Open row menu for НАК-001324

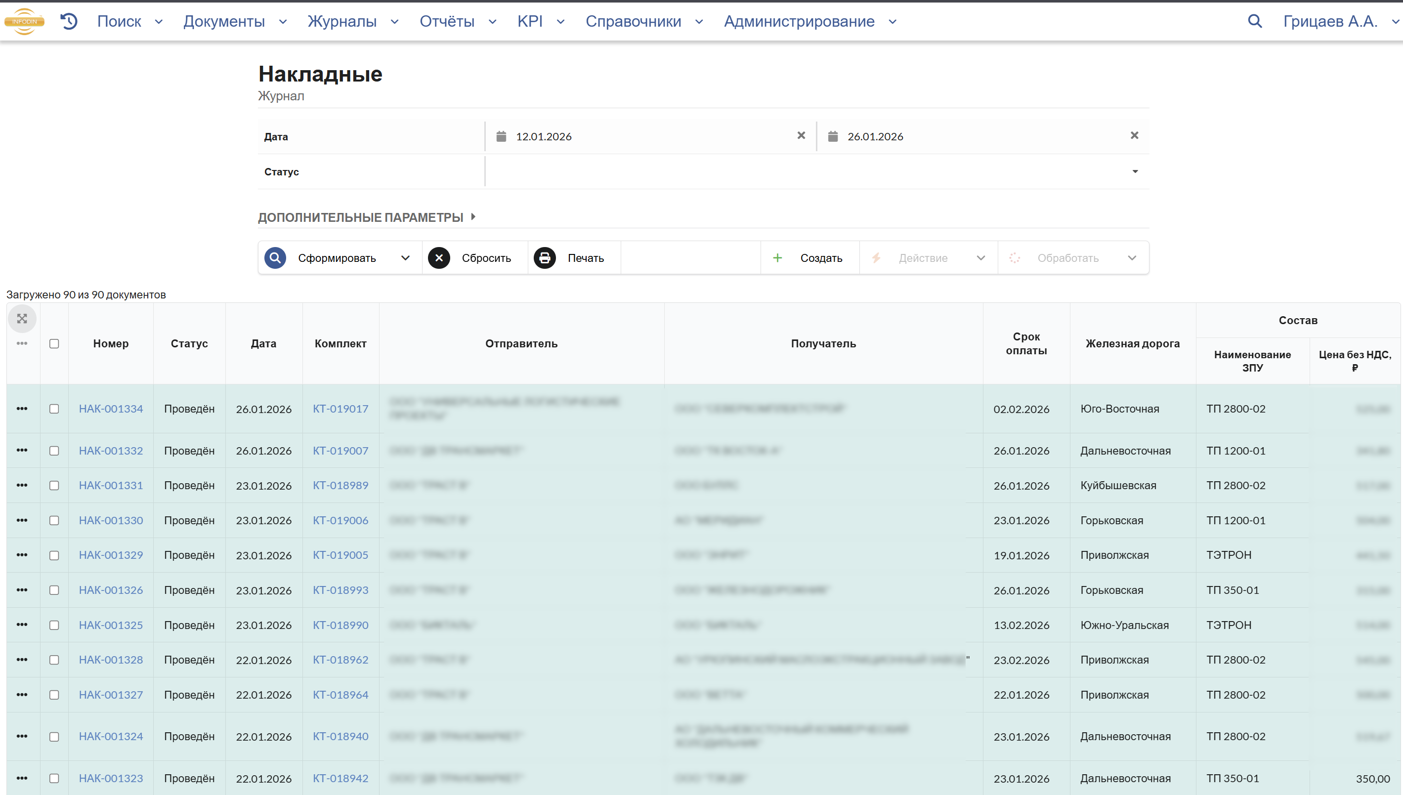(22, 736)
